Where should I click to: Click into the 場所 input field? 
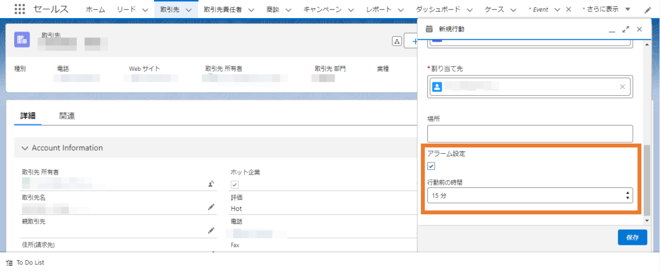coord(530,133)
